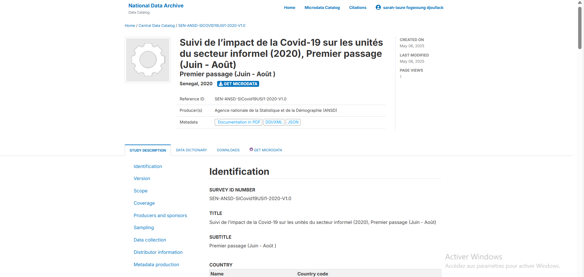Click the user profile avatar icon
The image size is (584, 277).
point(378,7)
